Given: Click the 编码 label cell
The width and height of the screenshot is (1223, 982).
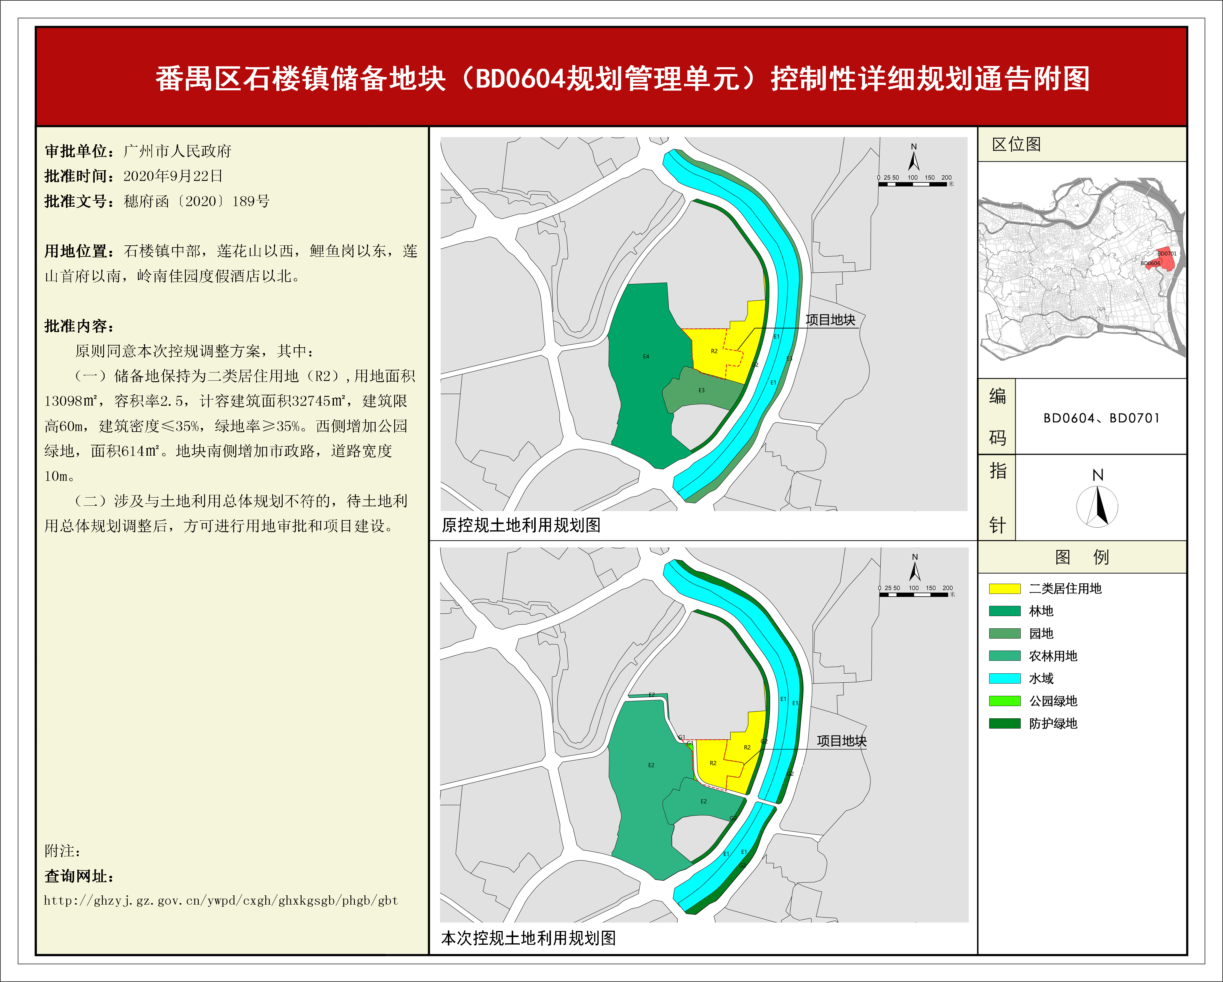Looking at the screenshot, I should [997, 417].
